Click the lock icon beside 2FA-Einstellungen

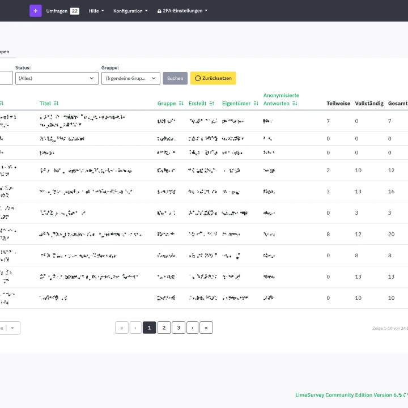point(159,11)
